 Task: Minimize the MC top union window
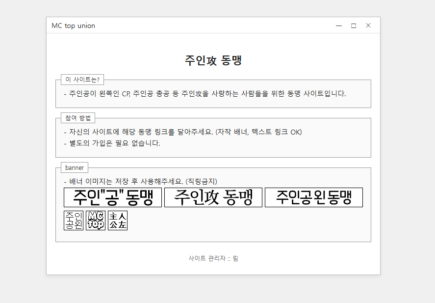338,26
